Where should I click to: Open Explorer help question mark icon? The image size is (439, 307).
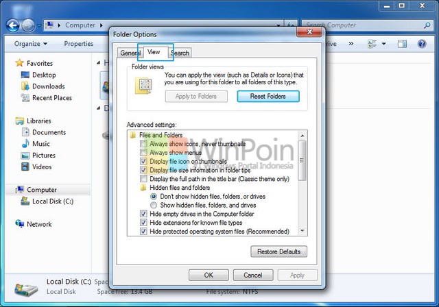click(422, 44)
